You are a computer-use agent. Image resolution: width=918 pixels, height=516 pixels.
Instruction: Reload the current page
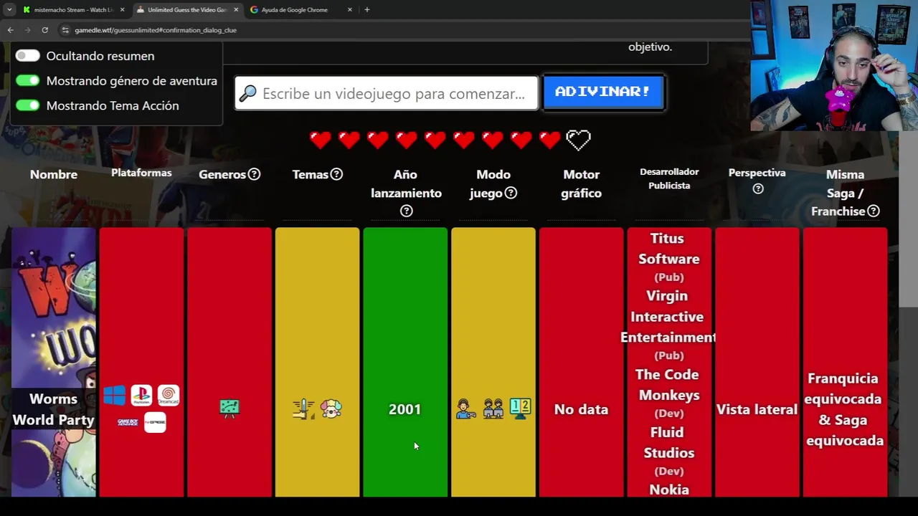tap(44, 30)
